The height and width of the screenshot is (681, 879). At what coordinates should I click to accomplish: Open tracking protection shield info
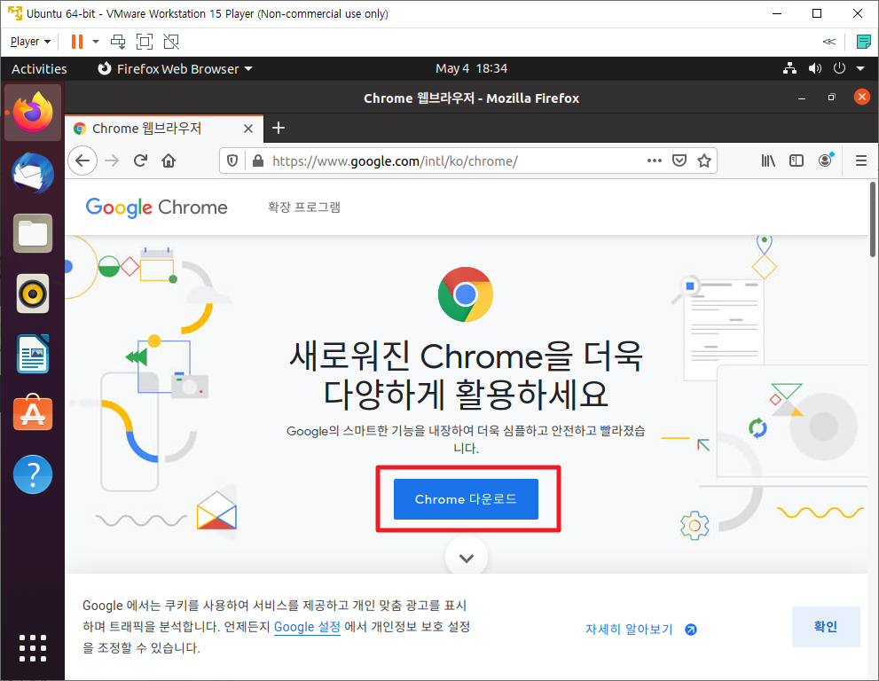click(x=232, y=160)
